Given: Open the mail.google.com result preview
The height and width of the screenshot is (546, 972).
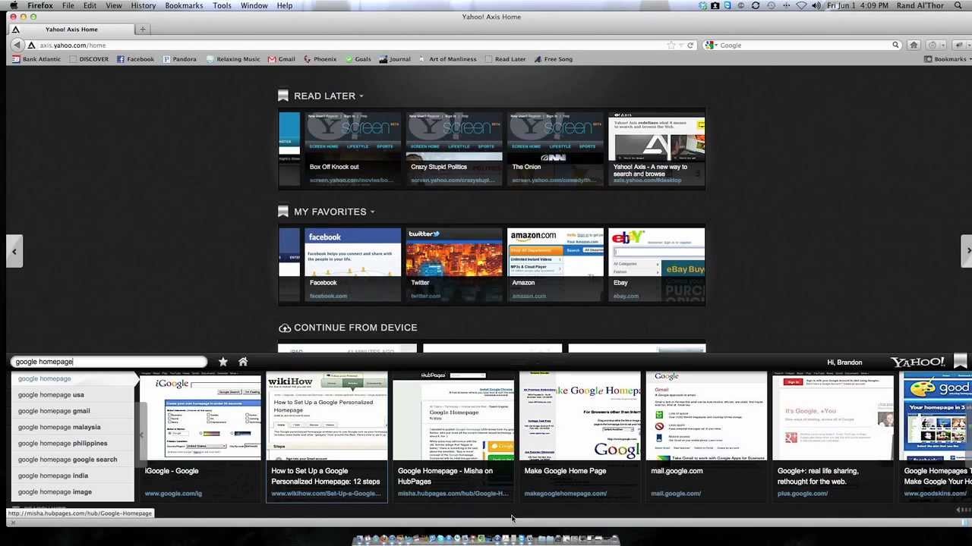Looking at the screenshot, I should (706, 436).
